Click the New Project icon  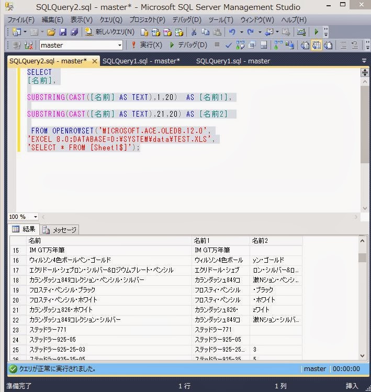[17, 32]
